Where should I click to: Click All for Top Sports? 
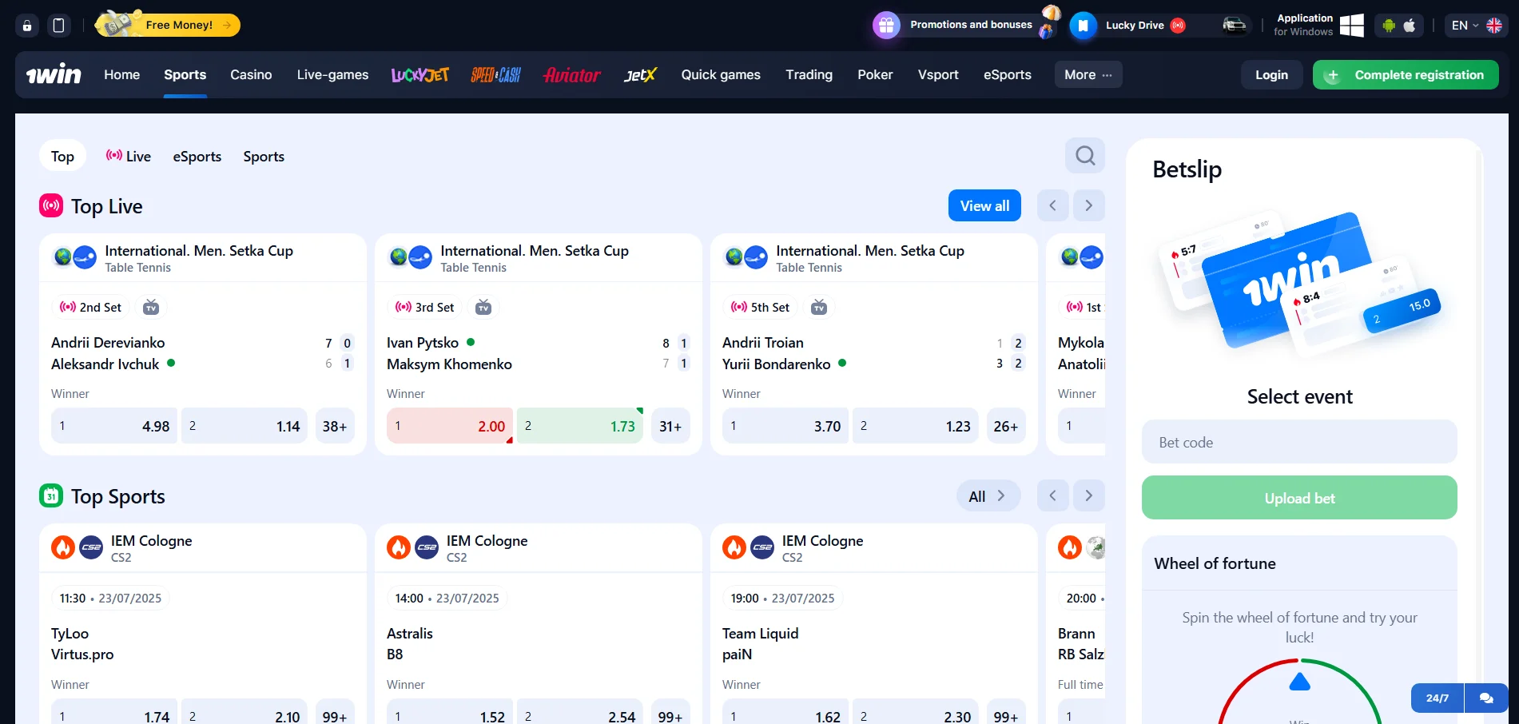coord(988,496)
